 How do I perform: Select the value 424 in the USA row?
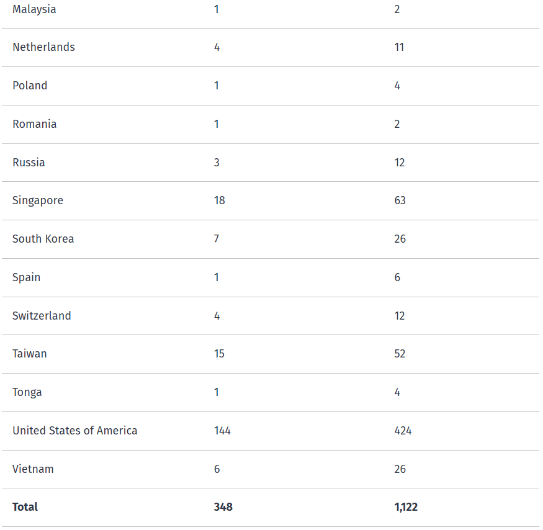(x=403, y=431)
